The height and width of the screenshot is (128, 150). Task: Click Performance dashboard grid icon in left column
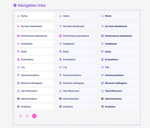coord(18,36)
